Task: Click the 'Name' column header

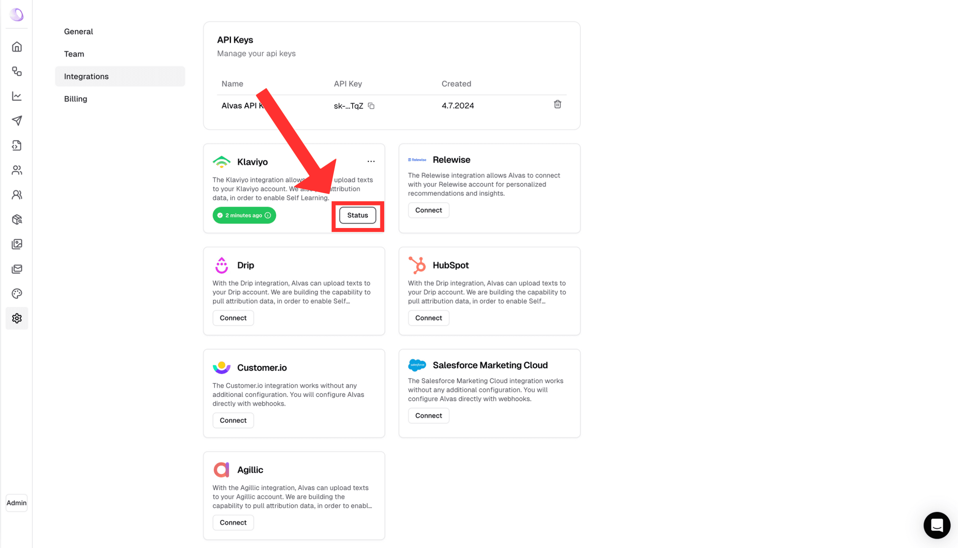Action: click(232, 84)
